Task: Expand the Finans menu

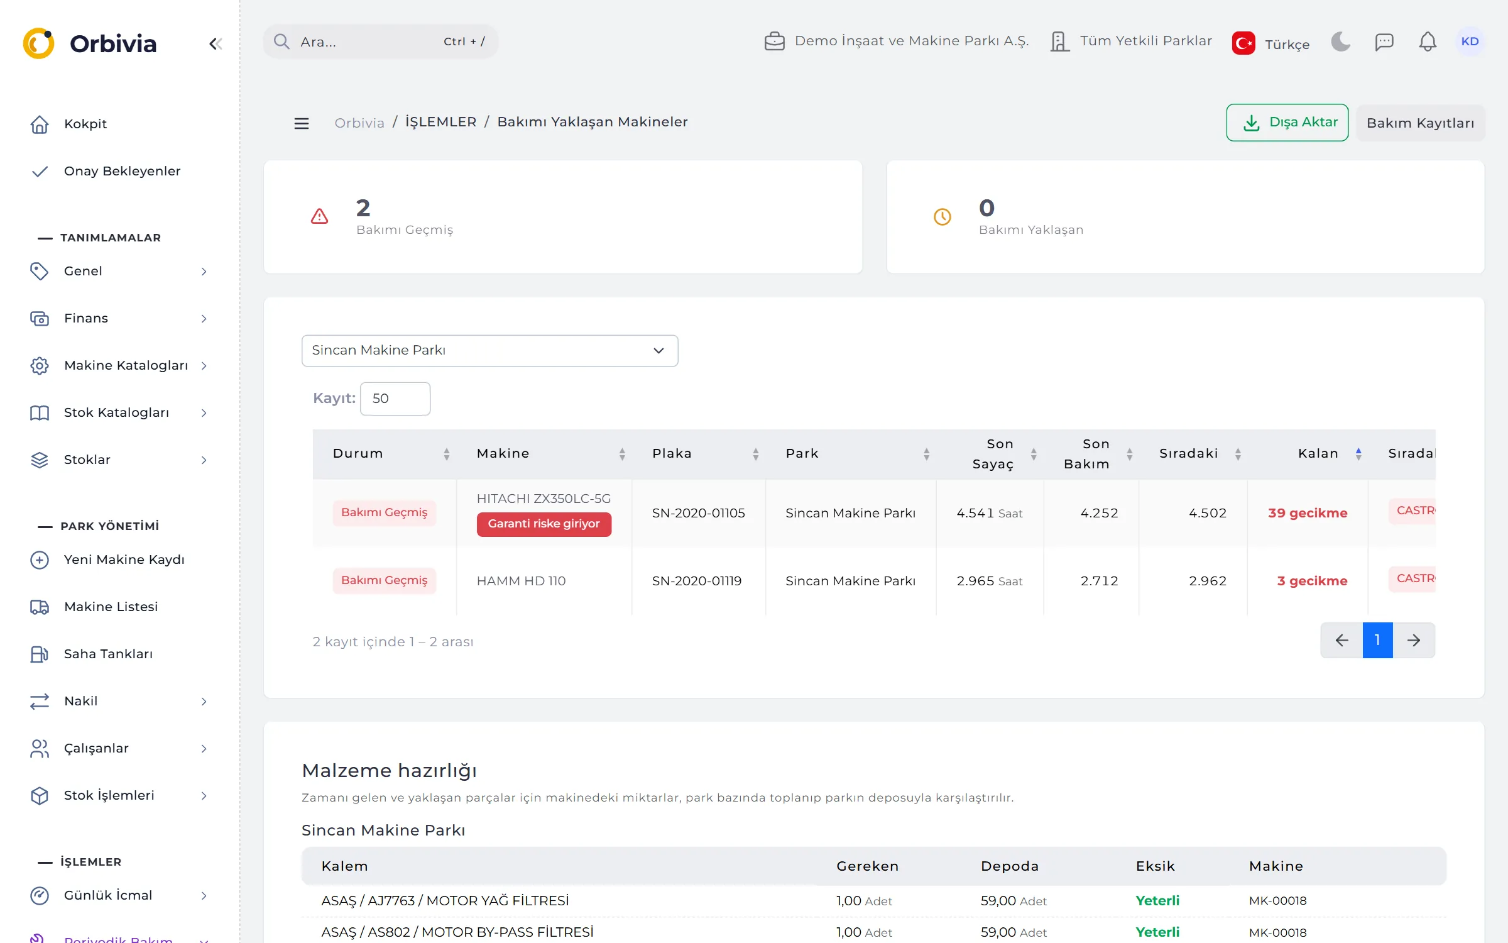Action: (119, 318)
